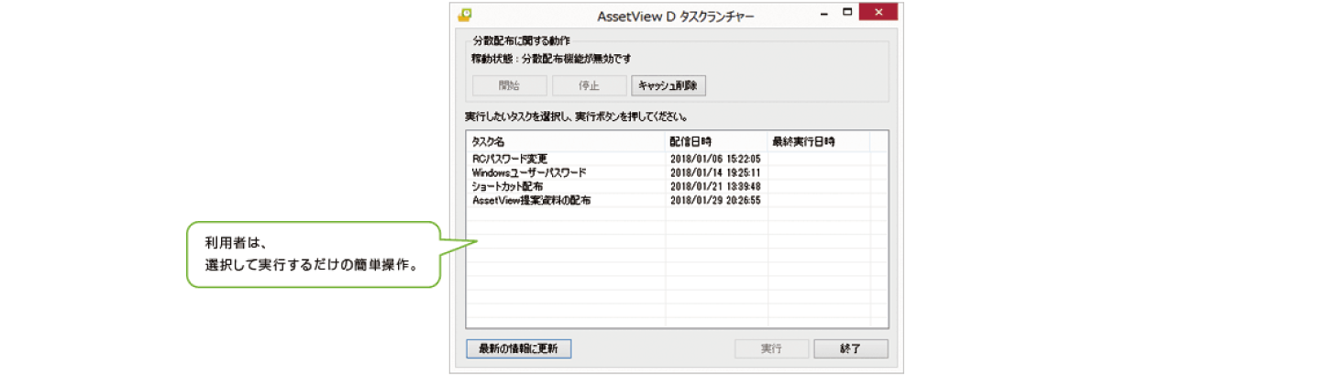Click the 終了 button
Screen dimensions: 1326x376
point(850,349)
